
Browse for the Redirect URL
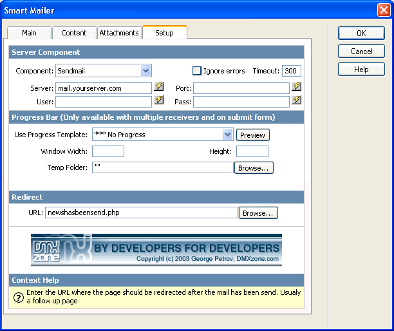click(x=258, y=213)
